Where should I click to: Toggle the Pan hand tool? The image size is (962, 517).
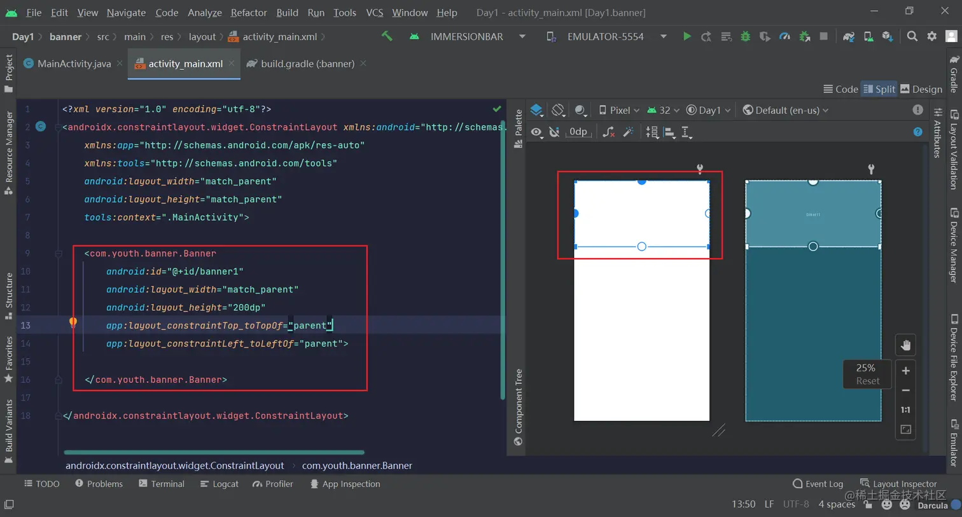(x=906, y=345)
